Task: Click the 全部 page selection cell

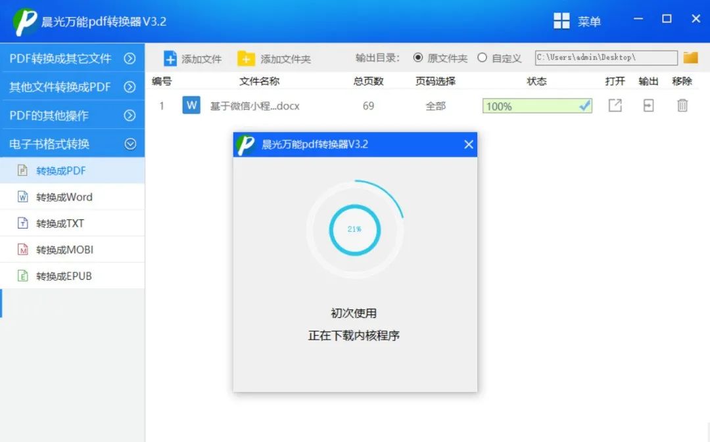Action: tap(436, 106)
